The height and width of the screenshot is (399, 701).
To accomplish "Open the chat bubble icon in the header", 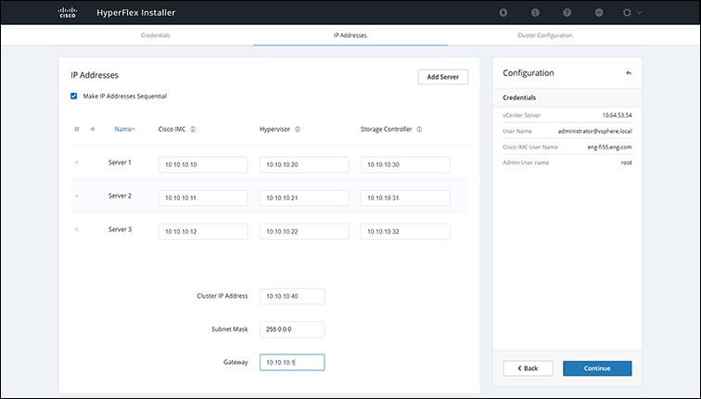I will [x=599, y=12].
